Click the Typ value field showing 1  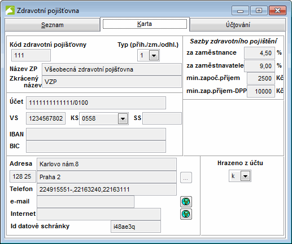[143, 55]
